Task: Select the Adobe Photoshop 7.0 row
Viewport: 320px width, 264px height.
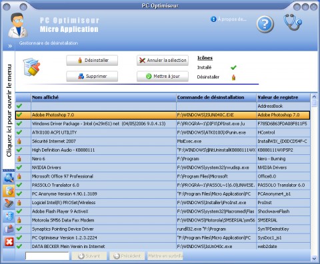Action: (x=163, y=115)
